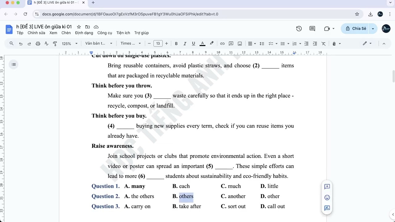The width and height of the screenshot is (395, 222).
Task: Open the Công cụ menu
Action: tap(105, 33)
